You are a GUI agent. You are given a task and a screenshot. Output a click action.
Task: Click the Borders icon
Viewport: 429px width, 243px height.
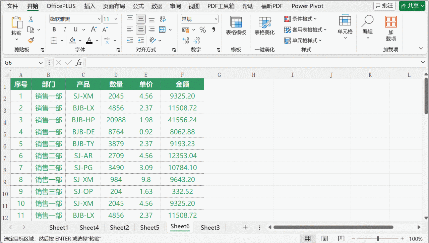(x=54, y=41)
